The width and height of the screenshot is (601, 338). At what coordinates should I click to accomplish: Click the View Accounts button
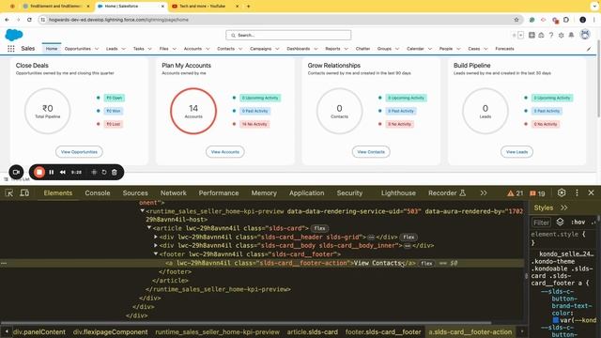225,152
